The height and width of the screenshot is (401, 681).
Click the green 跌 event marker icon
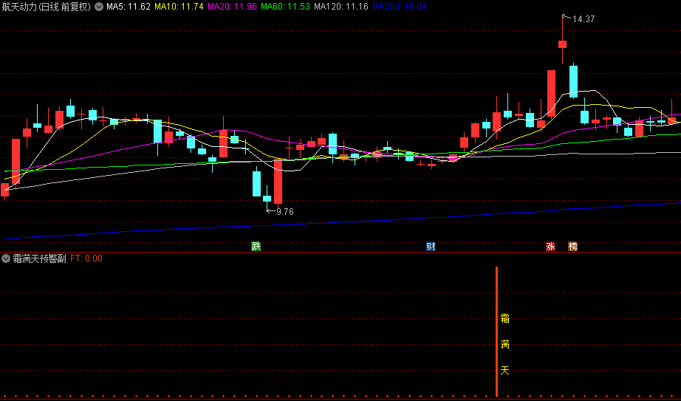click(x=256, y=247)
